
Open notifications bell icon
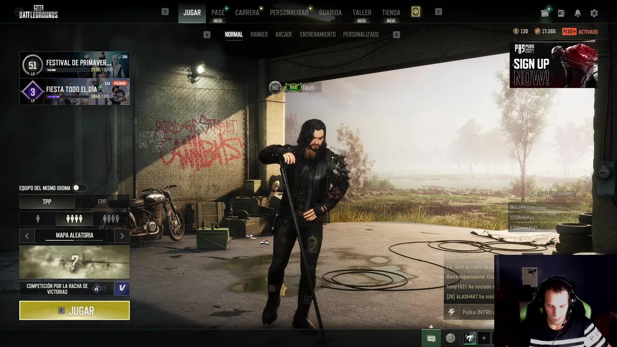pyautogui.click(x=577, y=13)
